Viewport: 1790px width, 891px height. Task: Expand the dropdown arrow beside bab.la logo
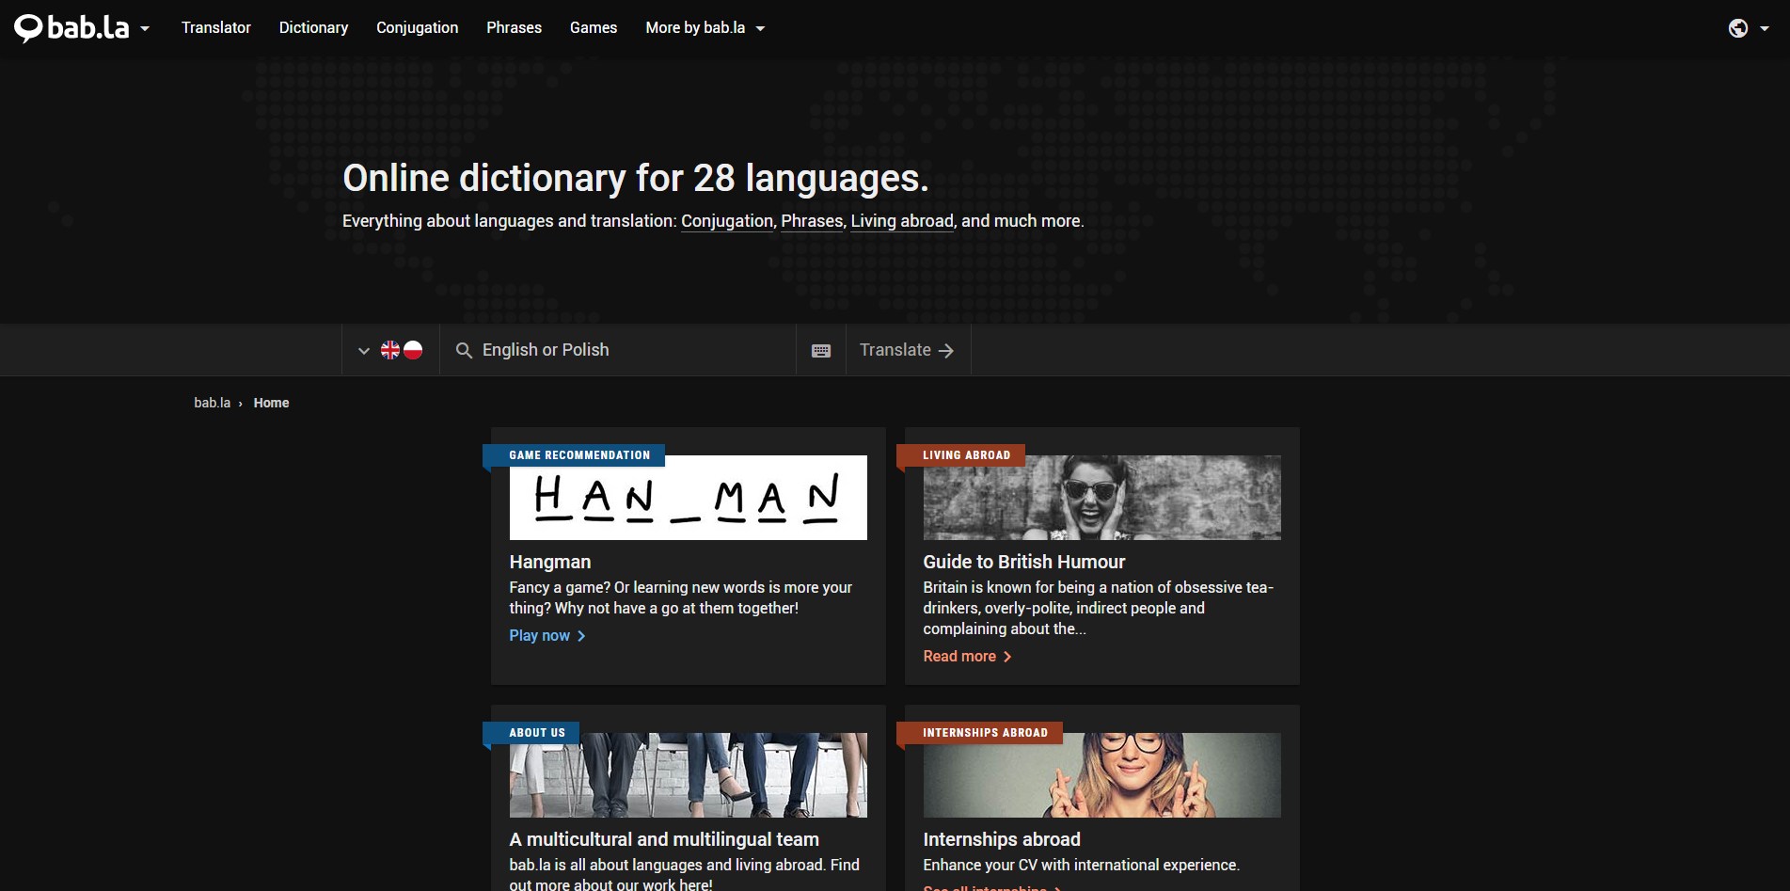(x=145, y=29)
